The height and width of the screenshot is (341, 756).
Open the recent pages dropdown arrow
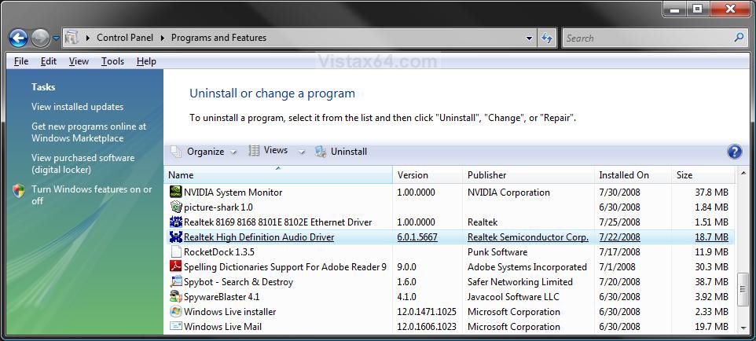coord(56,38)
